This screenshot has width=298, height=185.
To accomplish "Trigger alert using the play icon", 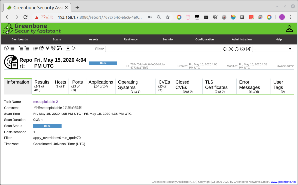I will coord(74,49).
